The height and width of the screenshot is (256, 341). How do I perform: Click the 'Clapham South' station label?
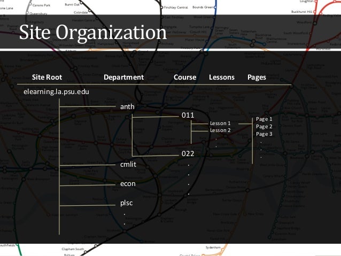coord(73,249)
